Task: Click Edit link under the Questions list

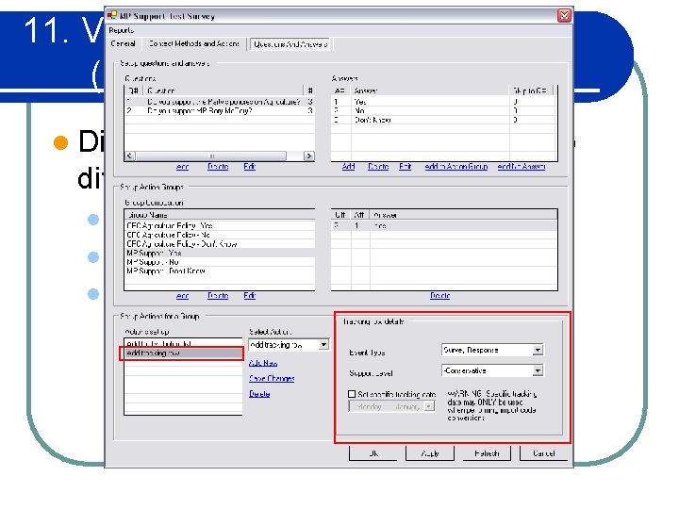Action: pyautogui.click(x=249, y=167)
